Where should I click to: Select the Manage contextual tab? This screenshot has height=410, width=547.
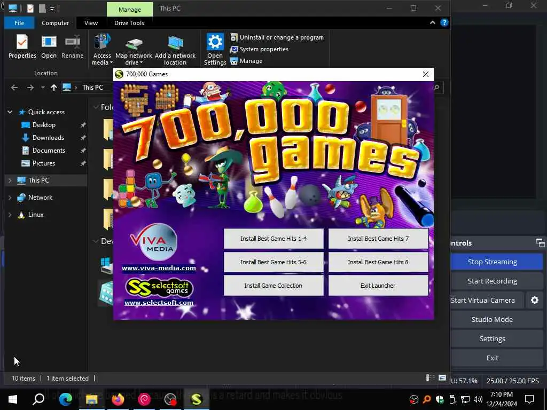pyautogui.click(x=129, y=10)
